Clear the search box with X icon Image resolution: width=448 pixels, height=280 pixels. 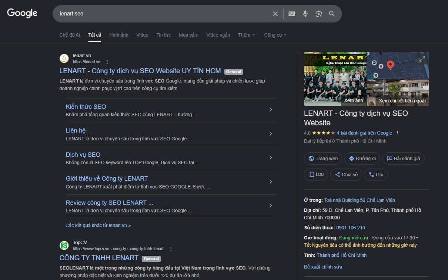[x=275, y=14]
